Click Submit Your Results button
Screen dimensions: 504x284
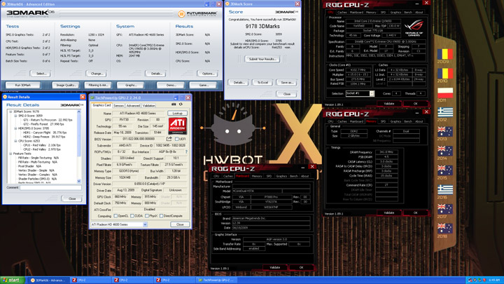(x=262, y=59)
